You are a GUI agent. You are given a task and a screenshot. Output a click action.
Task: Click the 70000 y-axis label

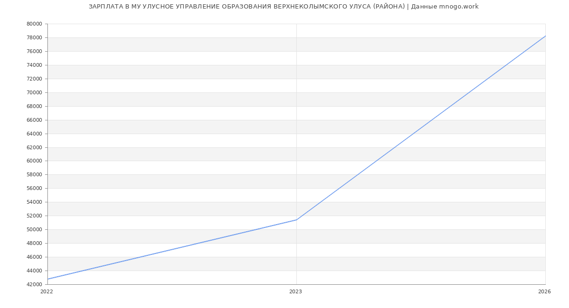[35, 92]
